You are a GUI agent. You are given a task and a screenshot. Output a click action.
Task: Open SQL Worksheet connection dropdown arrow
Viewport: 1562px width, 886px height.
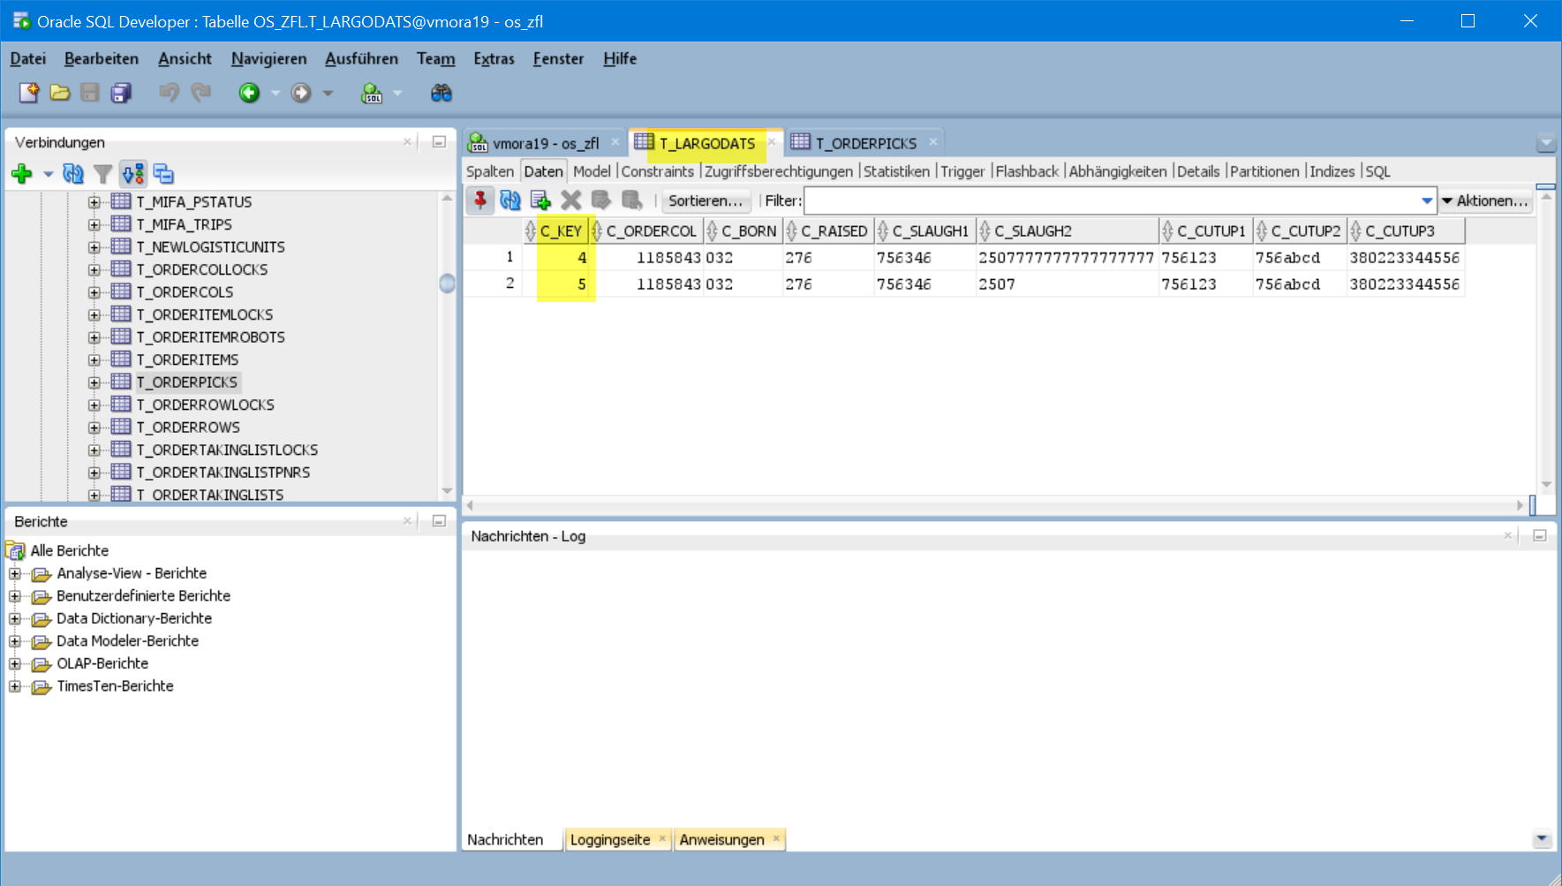397,93
